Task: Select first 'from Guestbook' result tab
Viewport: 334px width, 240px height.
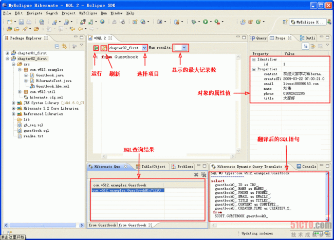Action: pos(102,225)
